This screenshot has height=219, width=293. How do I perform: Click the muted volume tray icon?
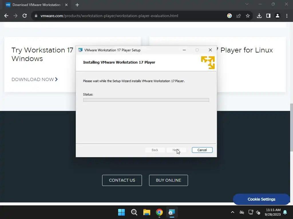click(x=258, y=212)
